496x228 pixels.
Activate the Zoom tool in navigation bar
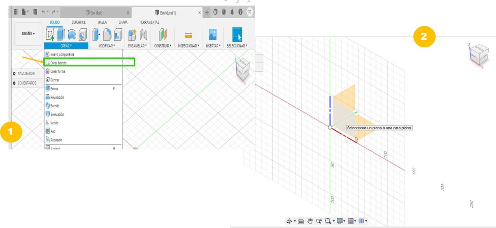[x=319, y=221]
